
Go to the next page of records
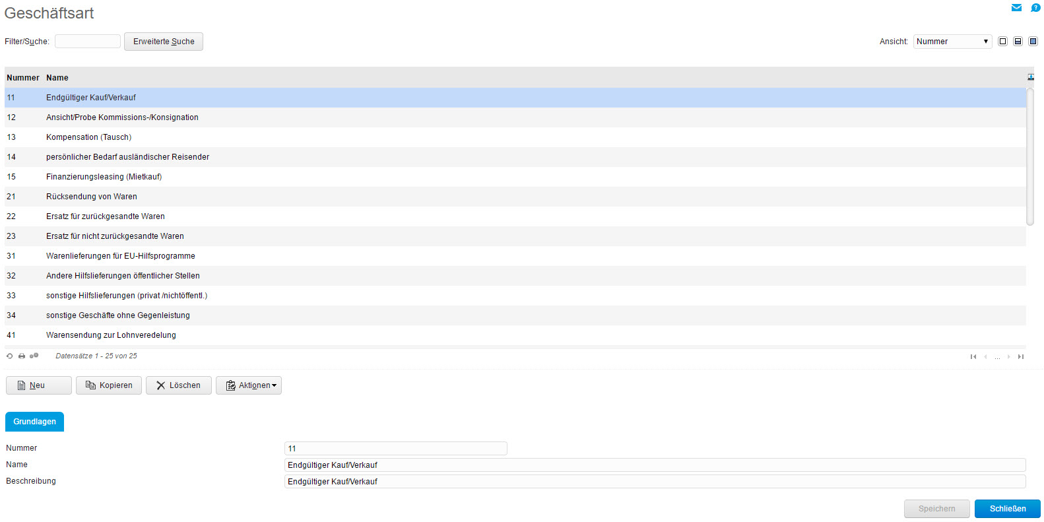(1008, 357)
